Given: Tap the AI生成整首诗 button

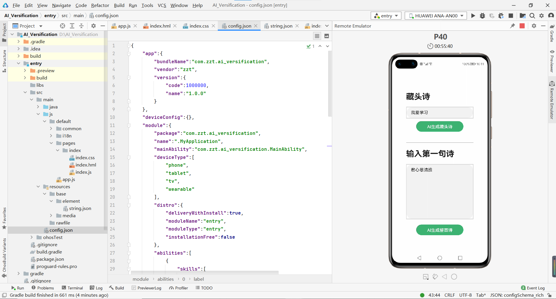Looking at the screenshot, I should tap(440, 230).
